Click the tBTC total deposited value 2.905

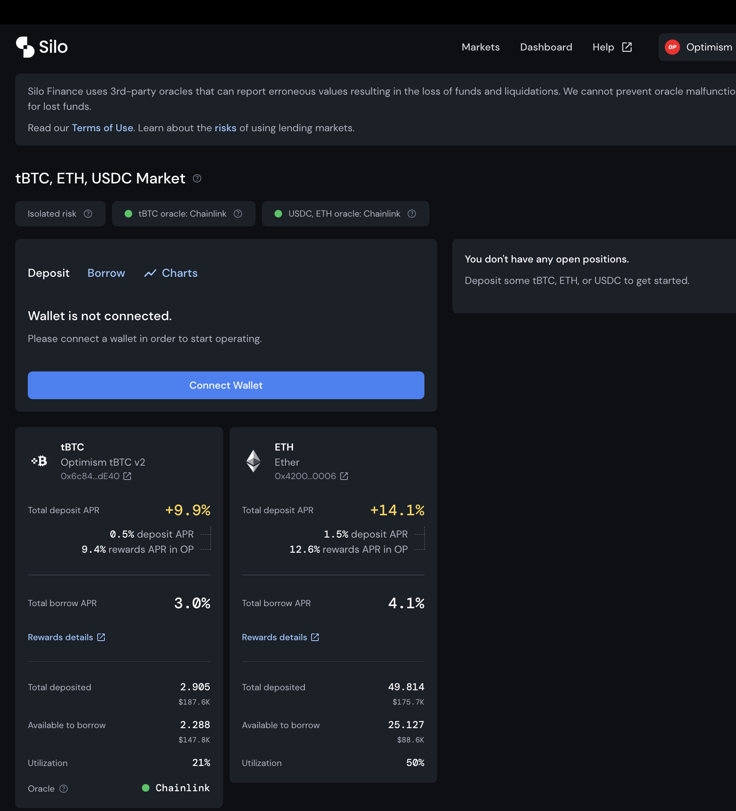point(195,687)
